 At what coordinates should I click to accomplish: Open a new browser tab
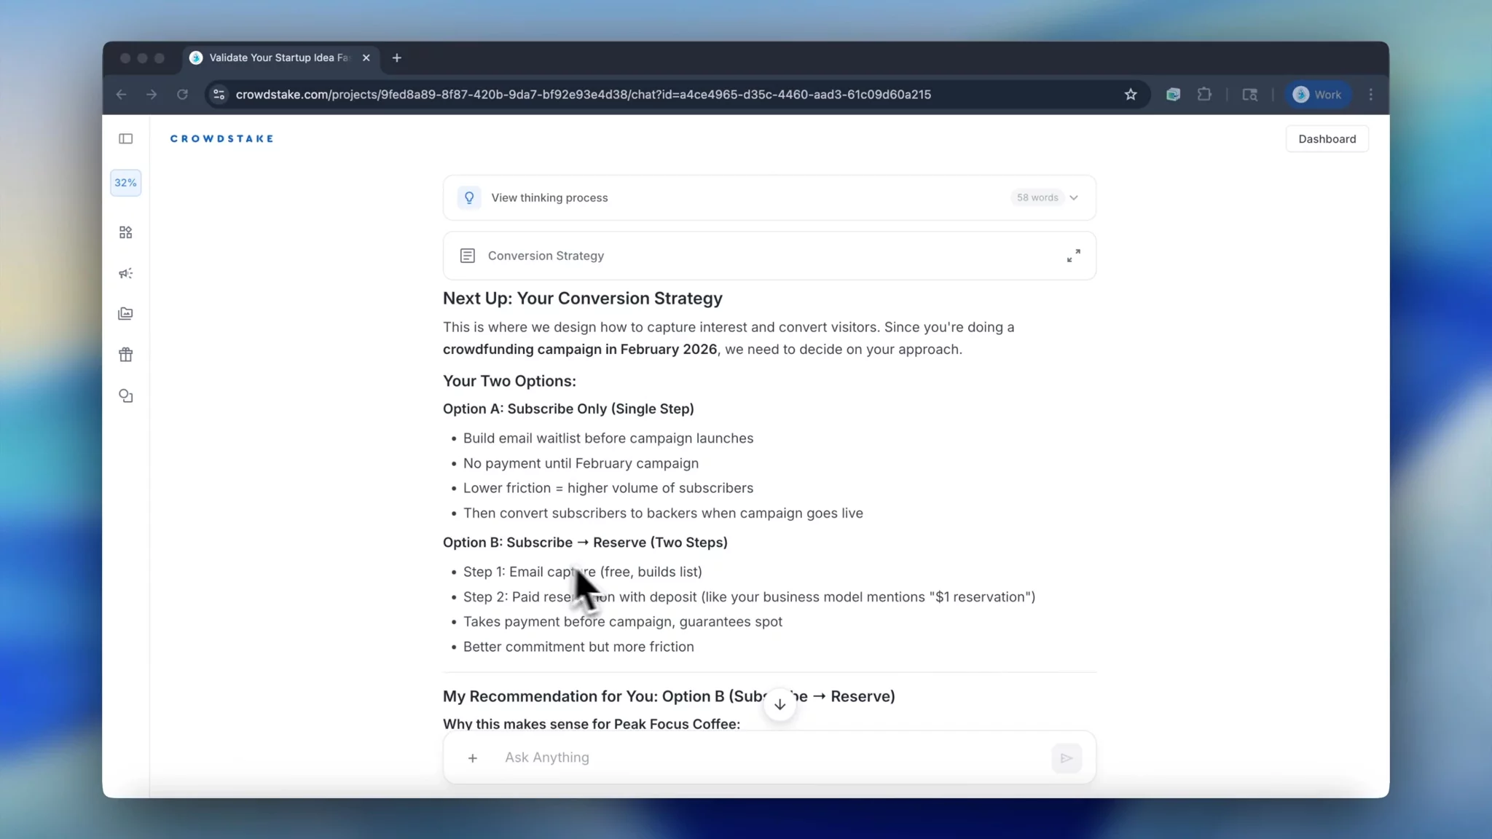pos(396,58)
